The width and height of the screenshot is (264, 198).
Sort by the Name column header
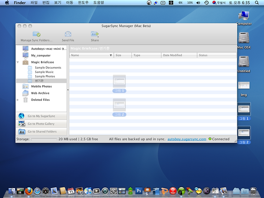tap(92, 55)
